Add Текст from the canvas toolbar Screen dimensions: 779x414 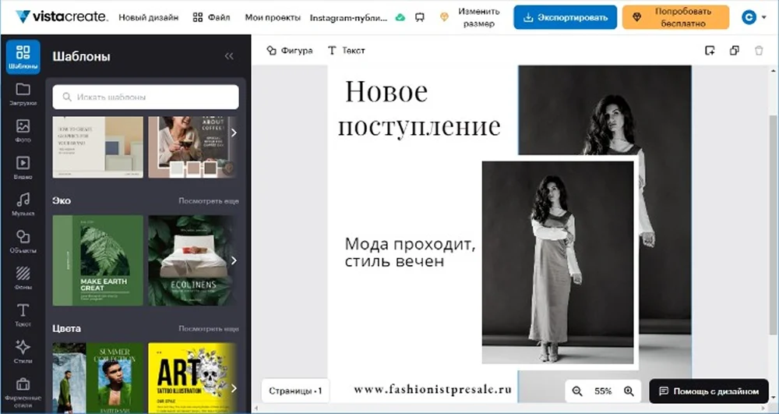click(x=347, y=50)
